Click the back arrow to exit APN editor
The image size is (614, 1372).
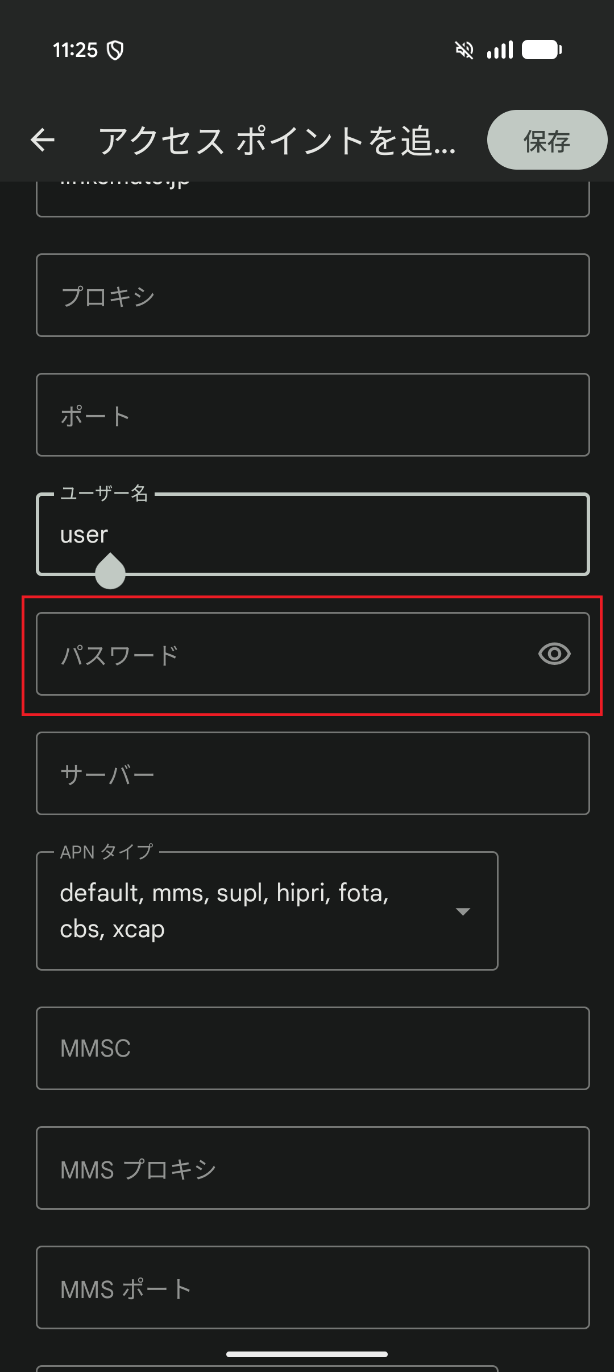pyautogui.click(x=43, y=140)
